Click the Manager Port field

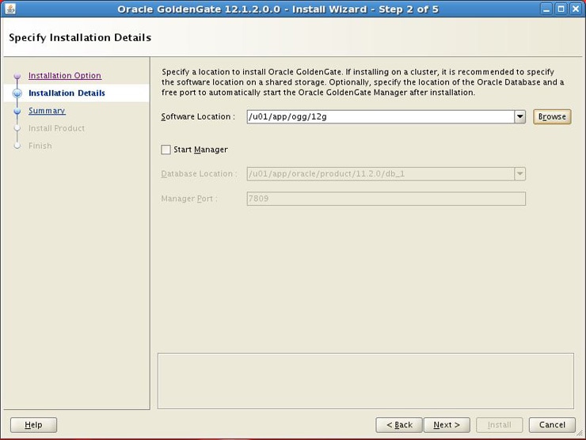(x=386, y=199)
